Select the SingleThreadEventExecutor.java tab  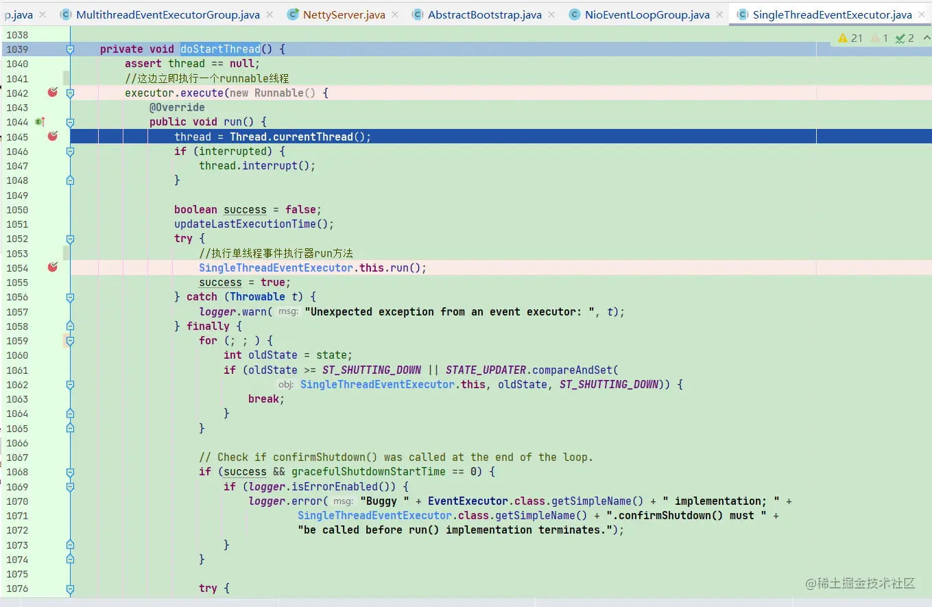(x=832, y=14)
